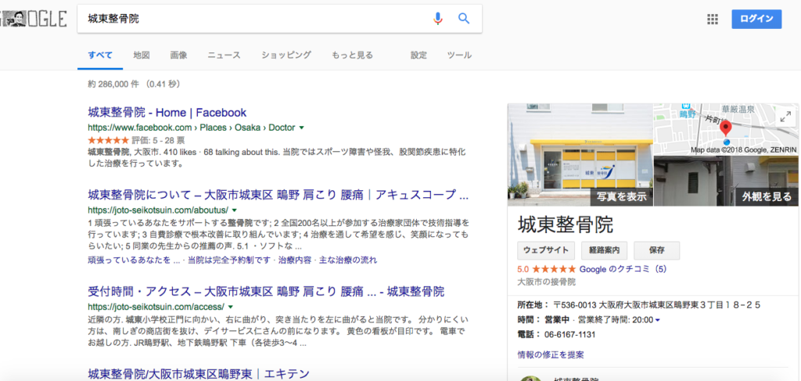The width and height of the screenshot is (801, 381).
Task: Click the Google doodle logo
Action: coord(33,19)
